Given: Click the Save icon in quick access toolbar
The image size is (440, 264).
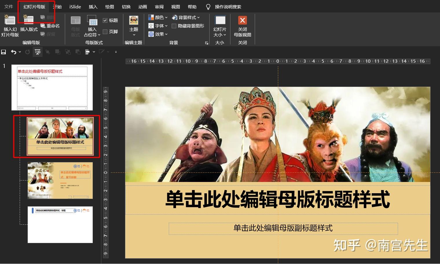Looking at the screenshot, I should [4, 52].
